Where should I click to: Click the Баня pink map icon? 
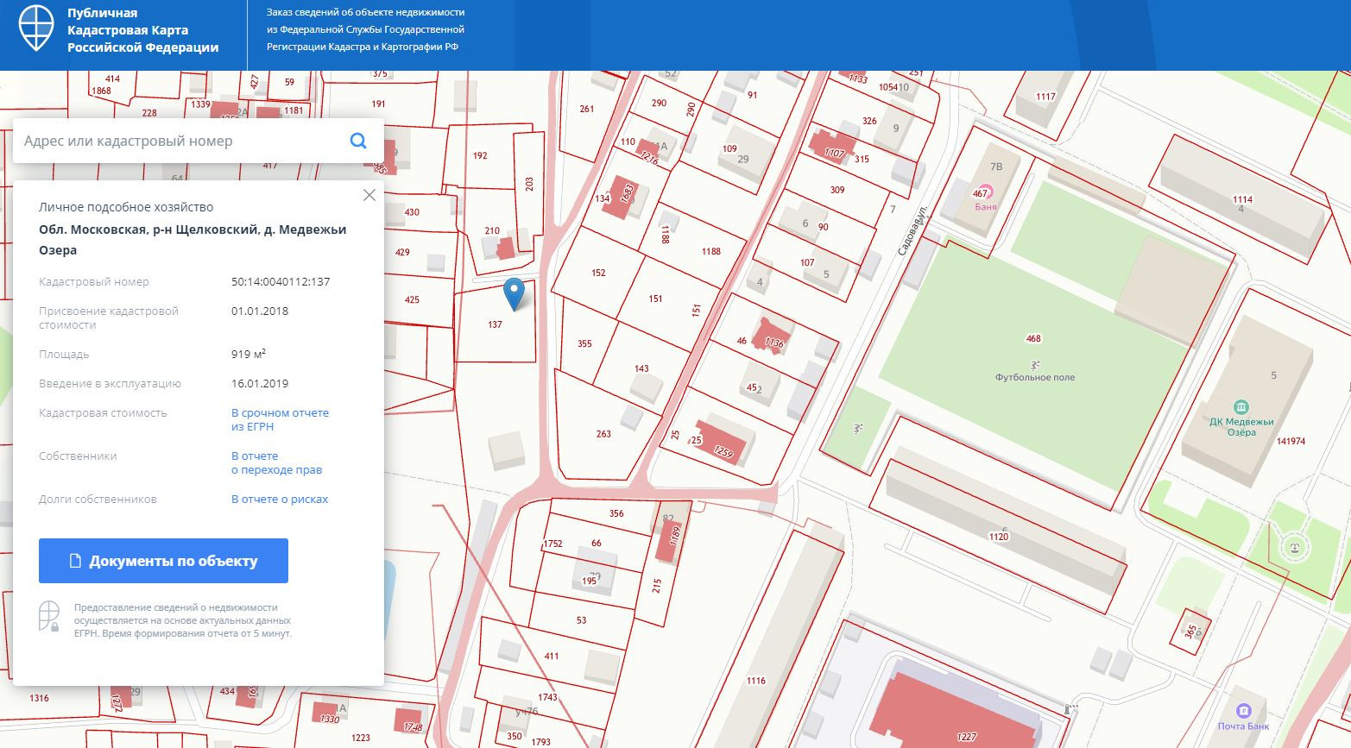(985, 193)
